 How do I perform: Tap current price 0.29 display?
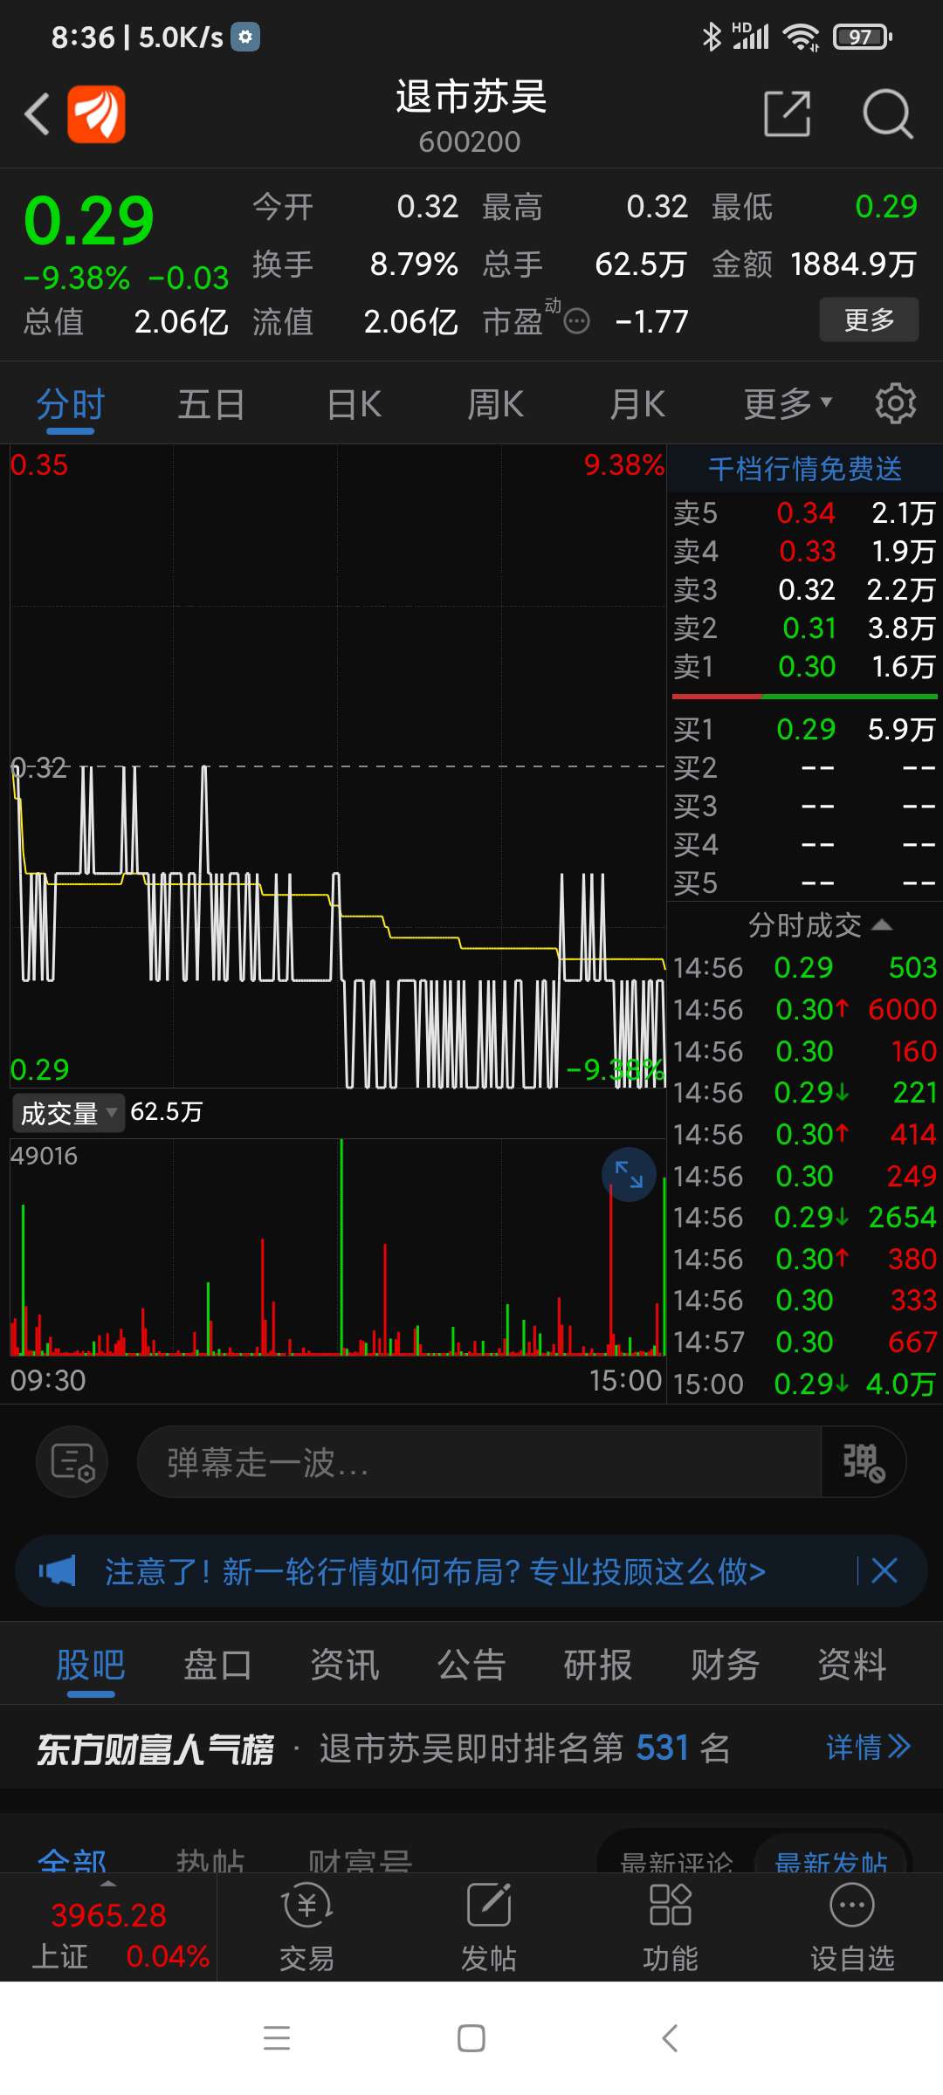click(89, 219)
